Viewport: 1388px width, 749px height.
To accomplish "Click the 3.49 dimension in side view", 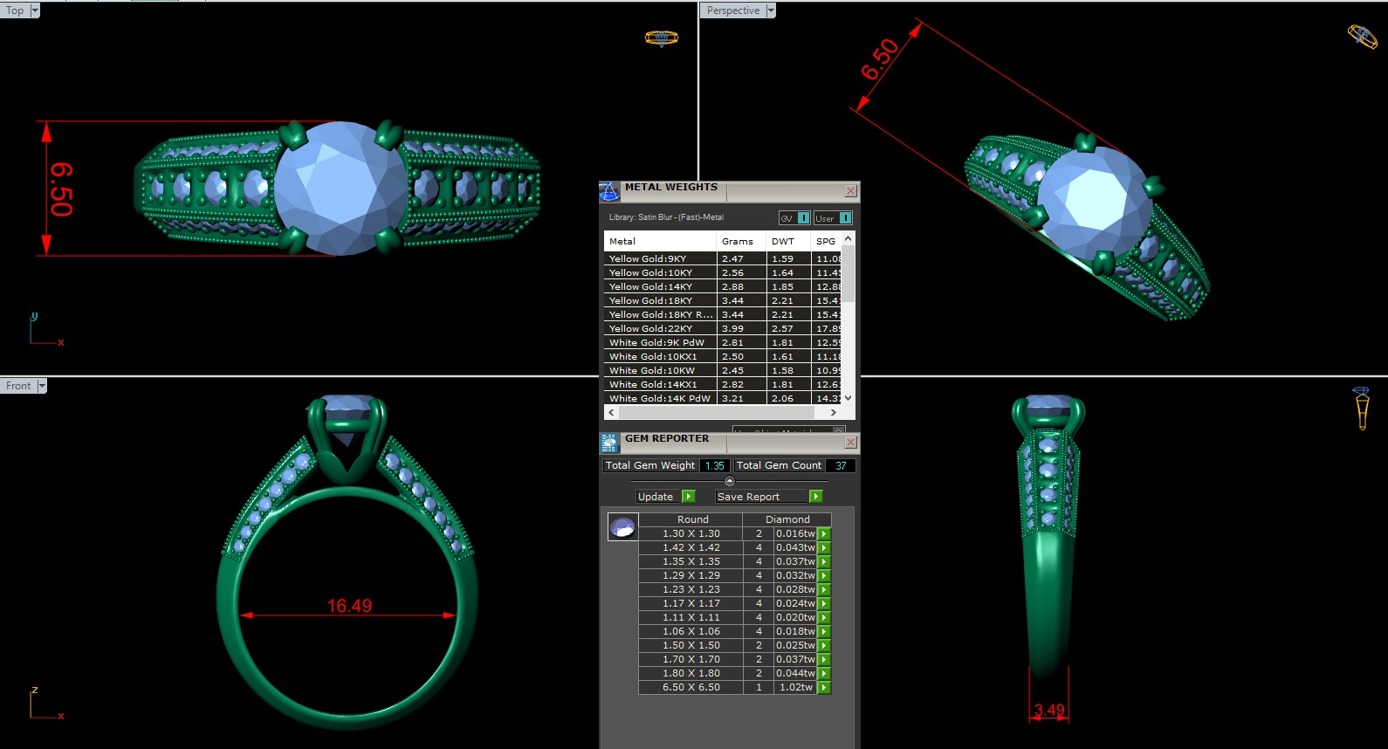I will pos(1049,710).
